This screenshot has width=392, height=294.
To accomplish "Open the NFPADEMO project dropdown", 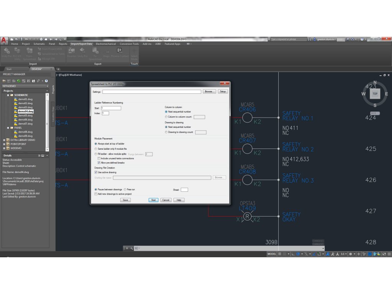I will pos(47,86).
